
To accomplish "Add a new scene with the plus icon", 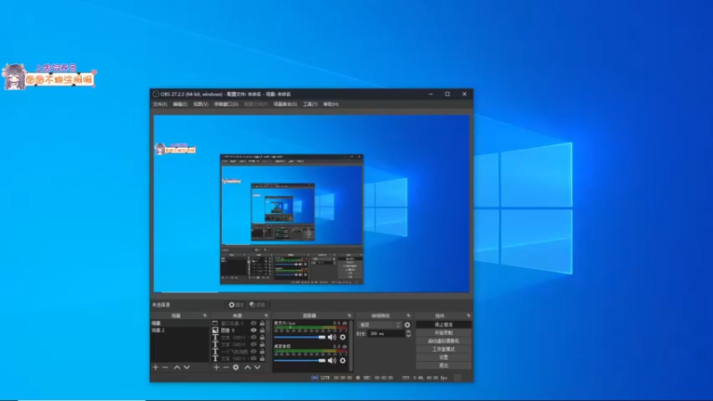I will [x=155, y=367].
